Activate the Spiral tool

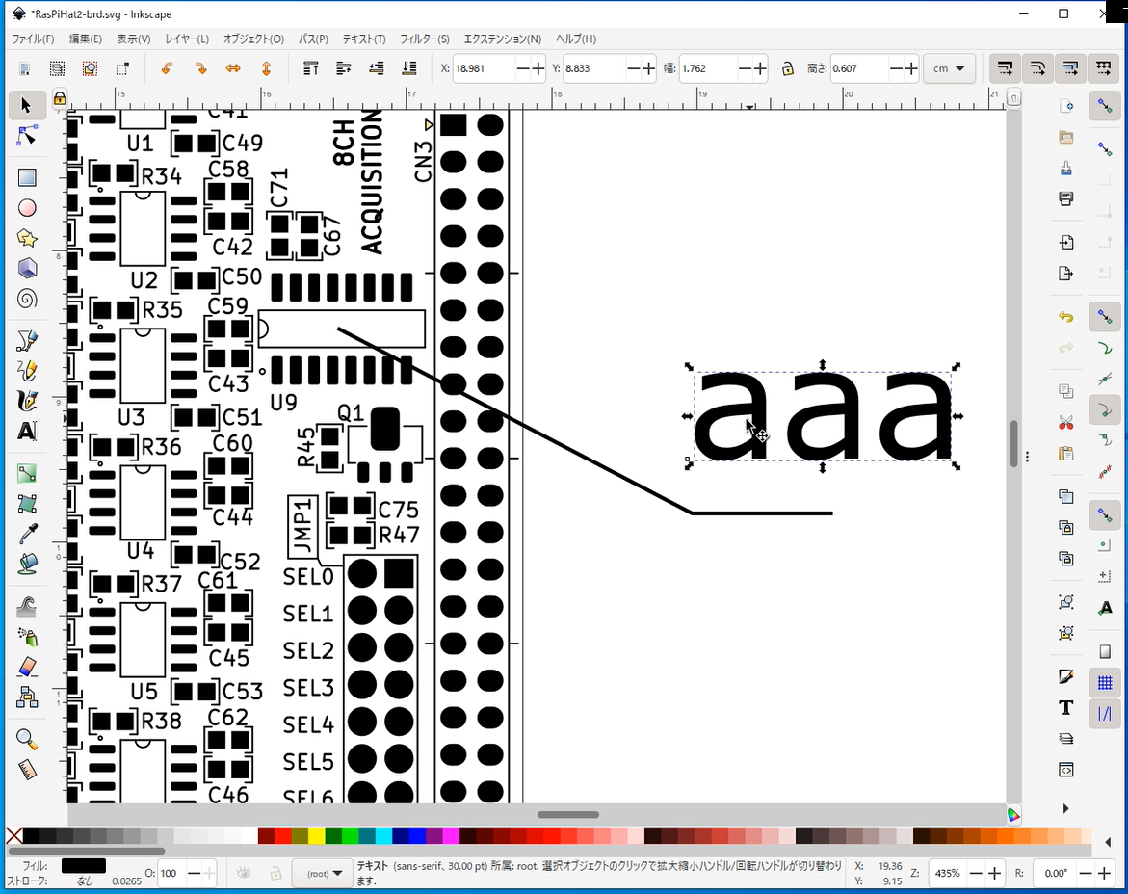click(27, 299)
